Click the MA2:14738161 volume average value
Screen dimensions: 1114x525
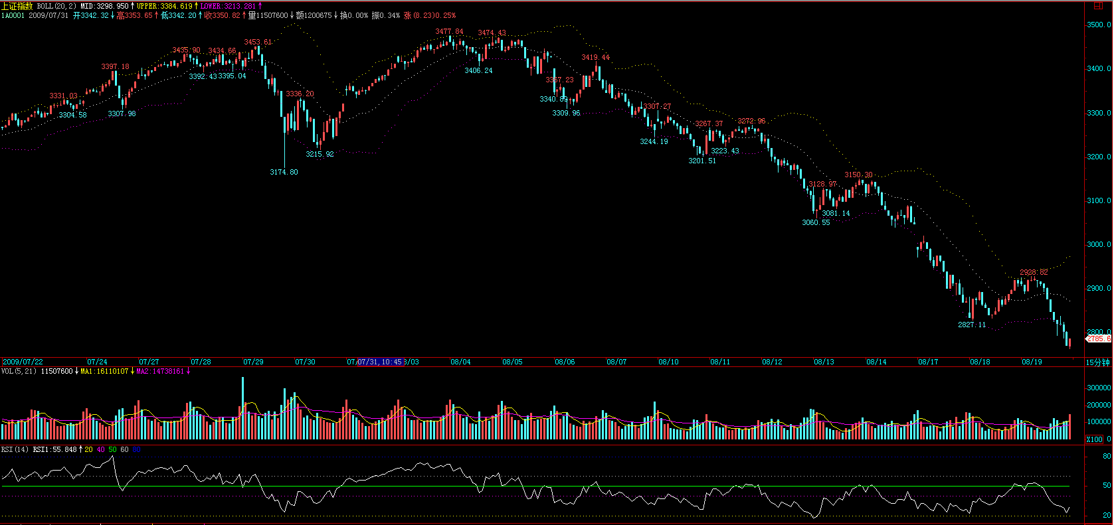tap(160, 371)
